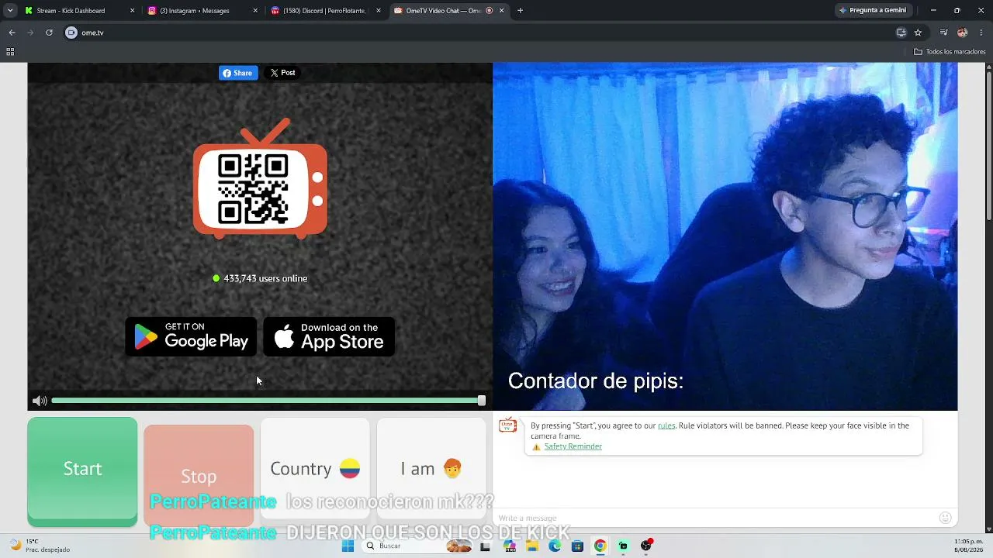Image resolution: width=993 pixels, height=558 pixels.
Task: Close the OmeTV Video Chat tab
Action: [x=502, y=11]
